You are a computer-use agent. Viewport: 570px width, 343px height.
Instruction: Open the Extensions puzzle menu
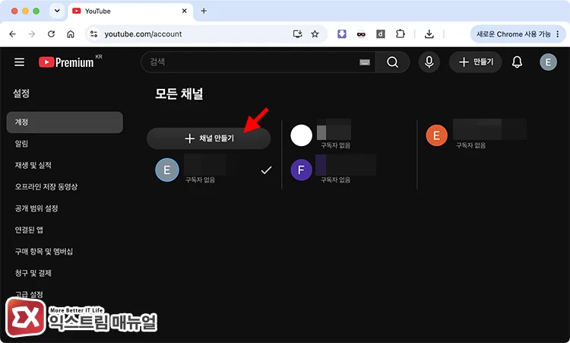pos(400,33)
